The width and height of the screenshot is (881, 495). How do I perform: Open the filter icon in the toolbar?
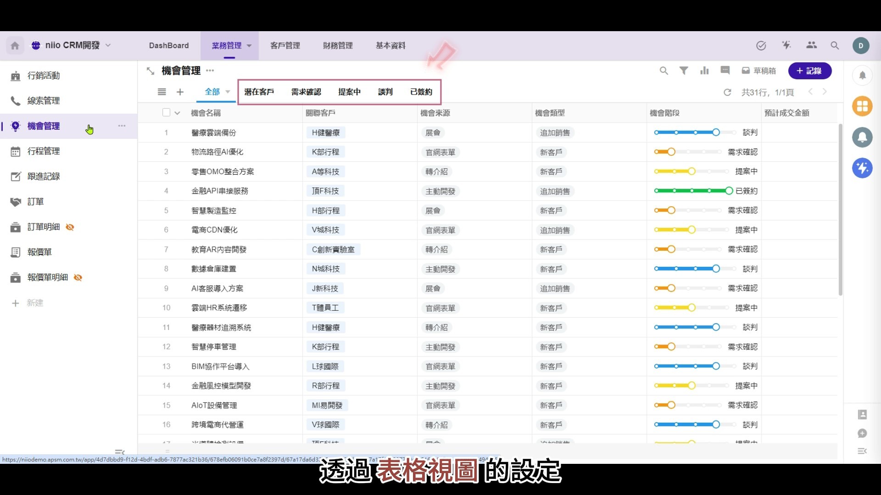coord(684,71)
